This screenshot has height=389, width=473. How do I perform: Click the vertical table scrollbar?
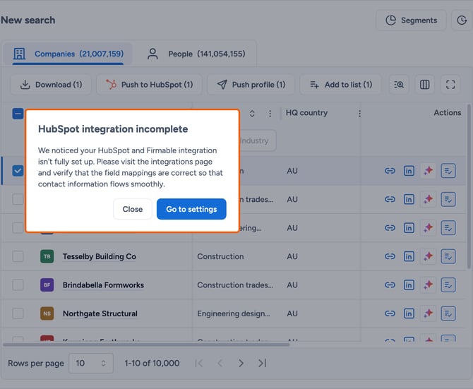pos(469,186)
